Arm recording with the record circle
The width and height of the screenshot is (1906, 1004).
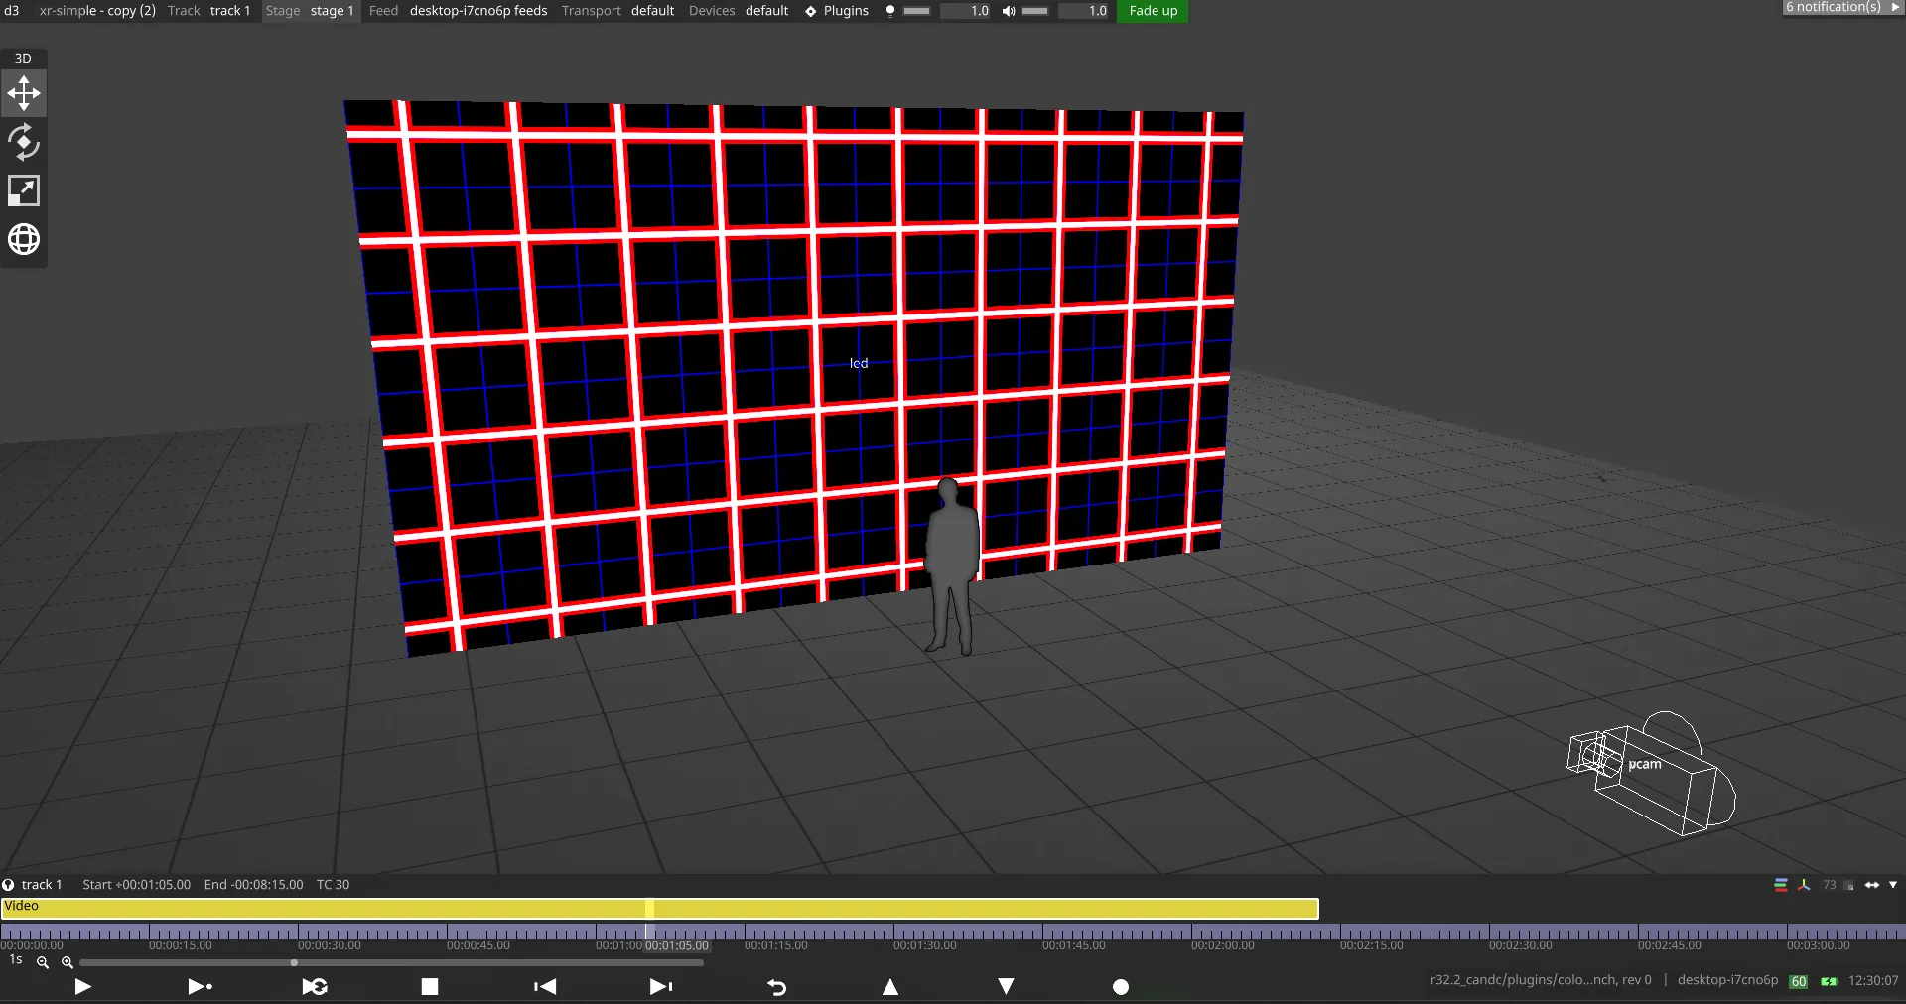tap(1120, 986)
